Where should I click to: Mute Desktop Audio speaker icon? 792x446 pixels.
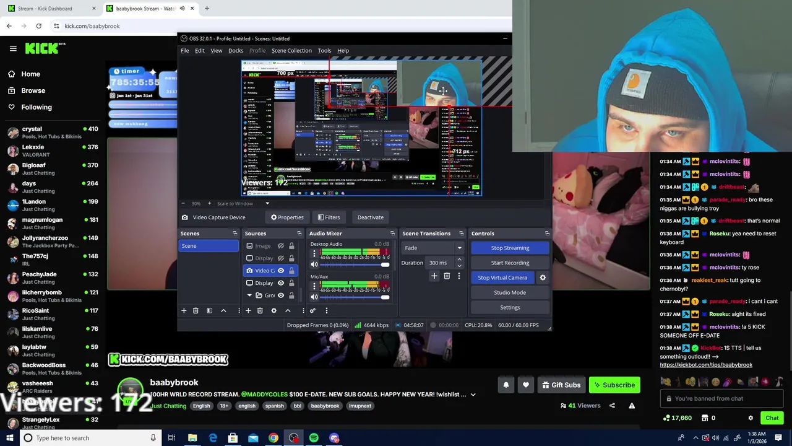tap(314, 265)
